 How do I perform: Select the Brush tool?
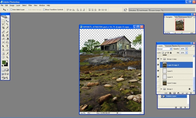click(x=7, y=32)
